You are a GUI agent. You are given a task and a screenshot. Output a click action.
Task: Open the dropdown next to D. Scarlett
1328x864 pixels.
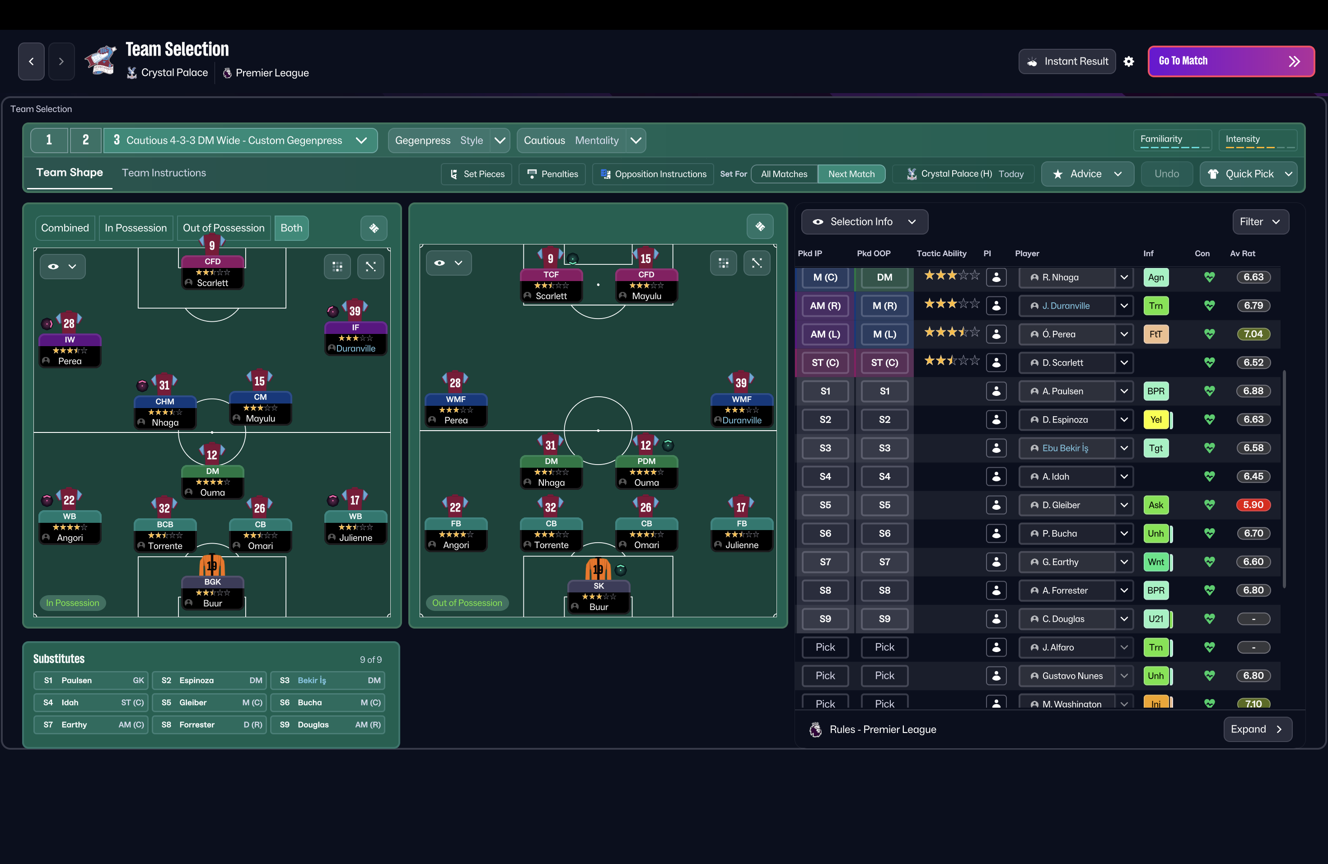pos(1124,362)
